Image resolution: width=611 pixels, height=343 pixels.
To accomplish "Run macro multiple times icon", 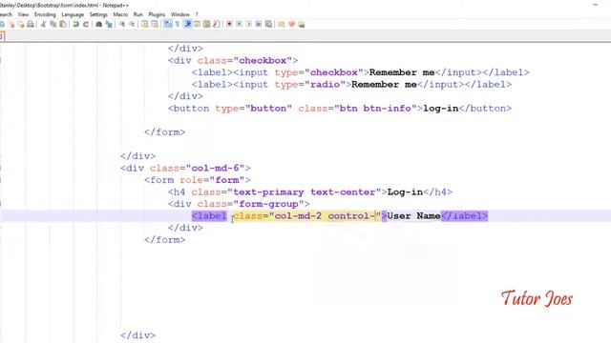I will click(259, 24).
